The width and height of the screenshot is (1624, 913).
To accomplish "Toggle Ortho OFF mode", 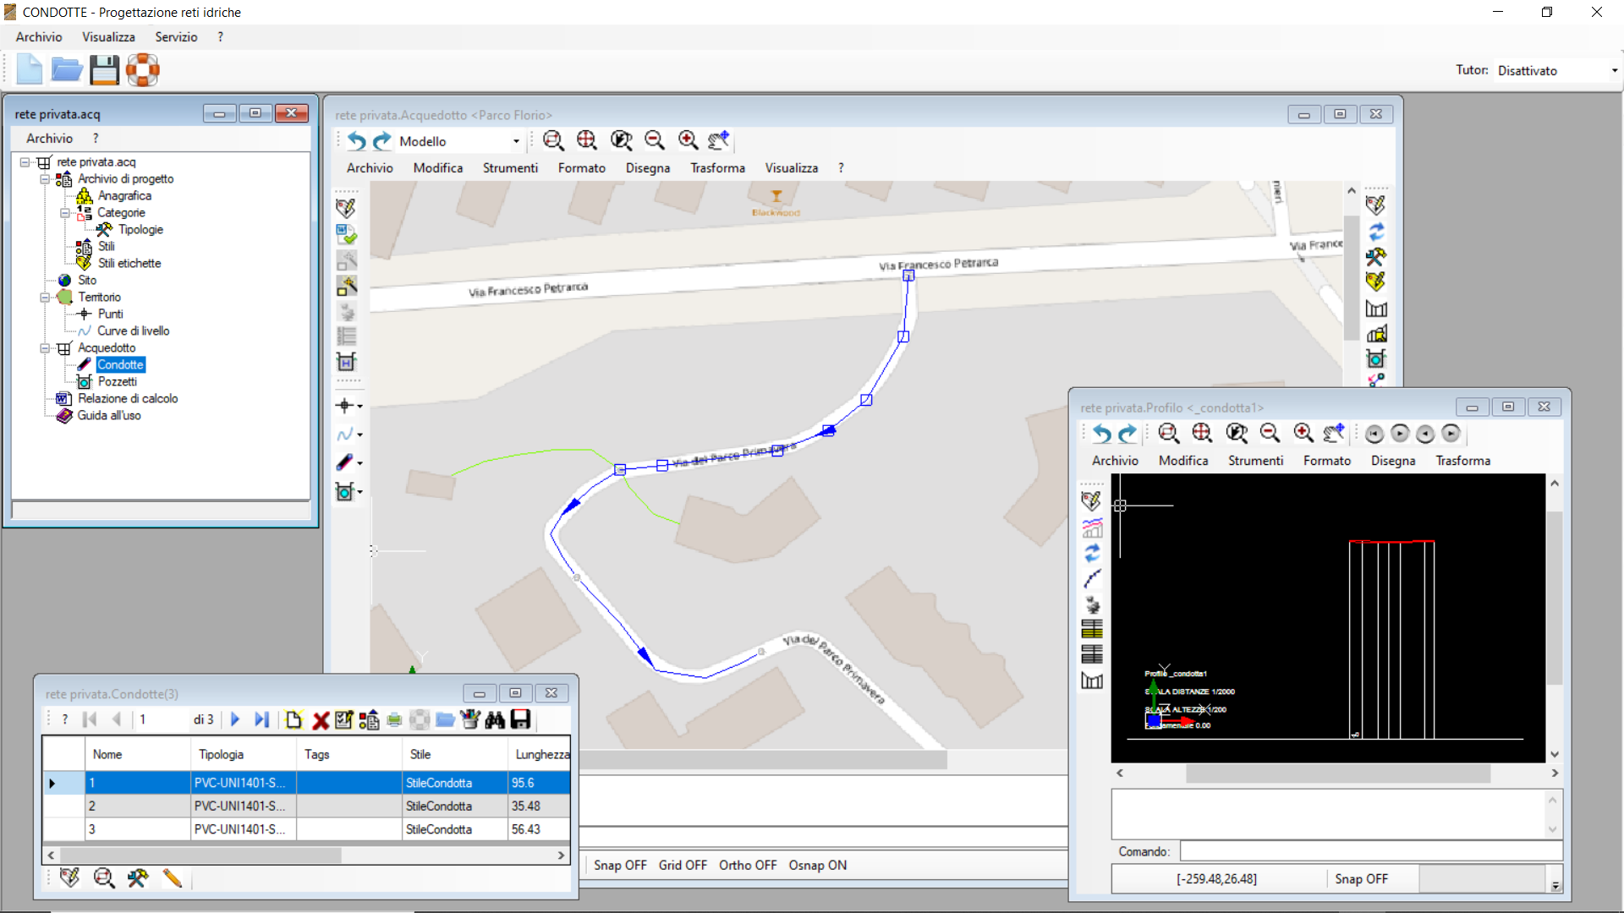I will [x=748, y=866].
